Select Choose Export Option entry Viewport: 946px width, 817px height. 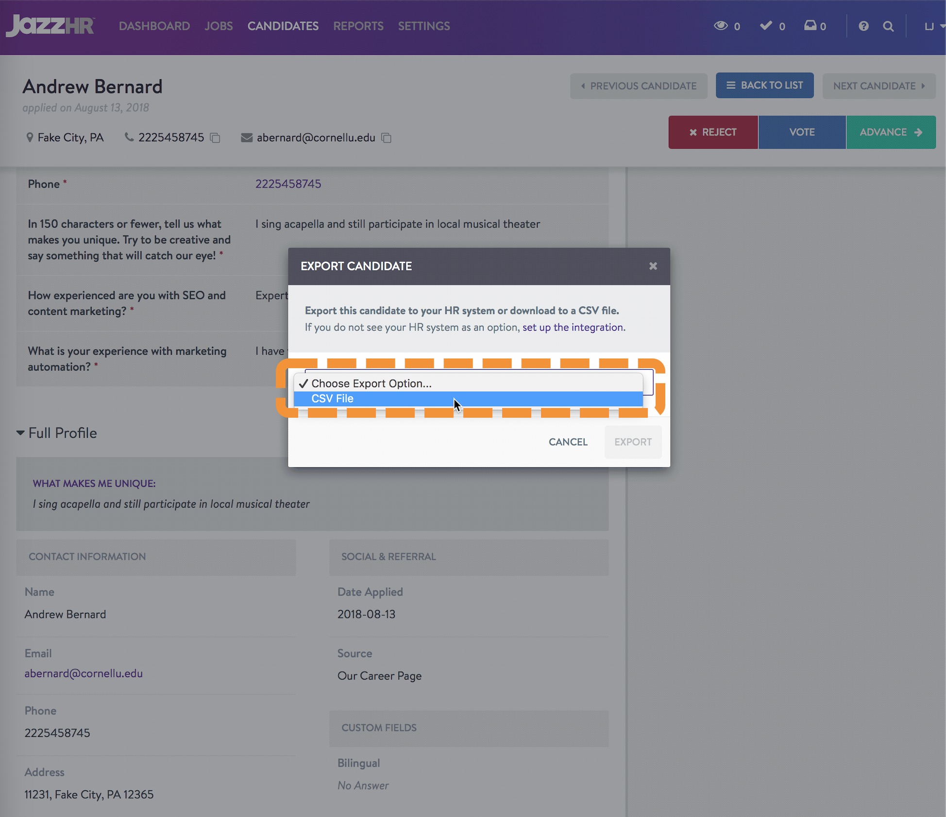point(371,383)
